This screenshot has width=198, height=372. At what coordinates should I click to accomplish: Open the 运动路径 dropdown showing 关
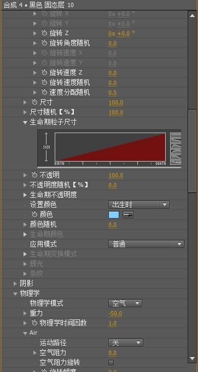tap(125, 342)
